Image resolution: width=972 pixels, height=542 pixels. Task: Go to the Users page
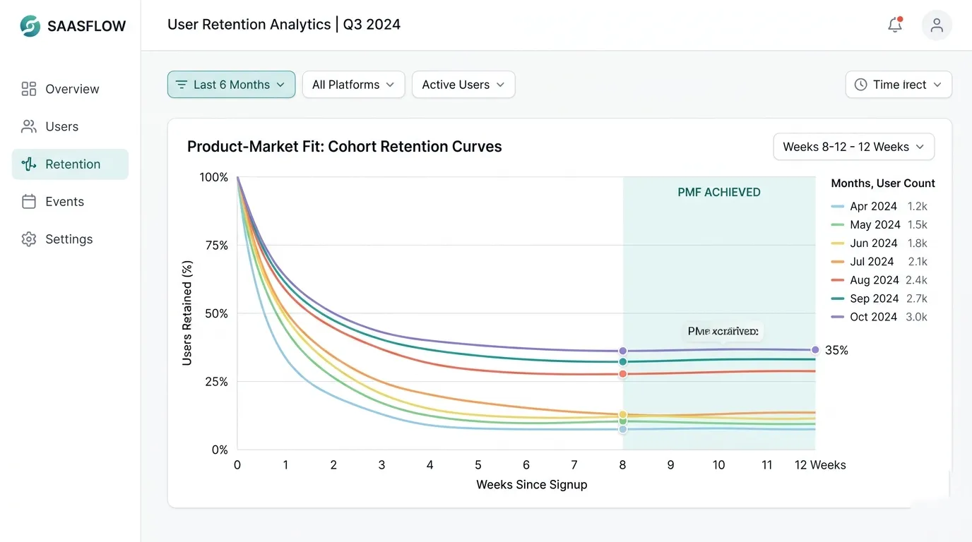click(x=70, y=126)
